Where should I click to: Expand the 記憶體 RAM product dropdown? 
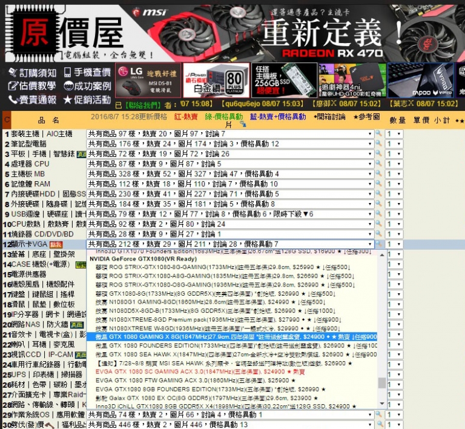point(230,184)
